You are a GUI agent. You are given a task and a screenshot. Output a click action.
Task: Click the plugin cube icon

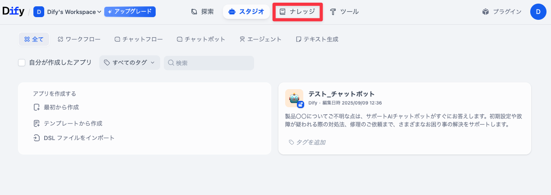[x=486, y=12]
